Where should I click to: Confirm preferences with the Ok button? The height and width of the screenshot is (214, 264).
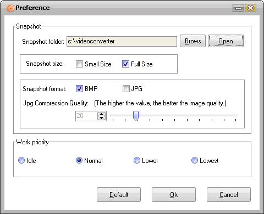tap(174, 195)
